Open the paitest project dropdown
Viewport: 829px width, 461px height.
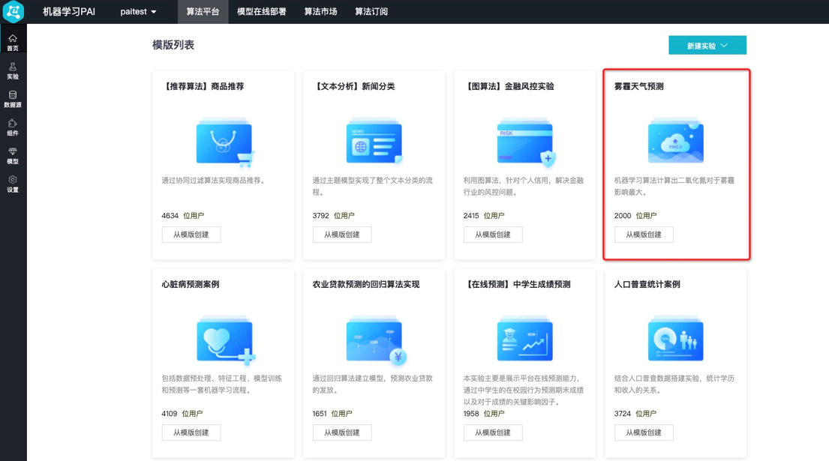pos(138,11)
